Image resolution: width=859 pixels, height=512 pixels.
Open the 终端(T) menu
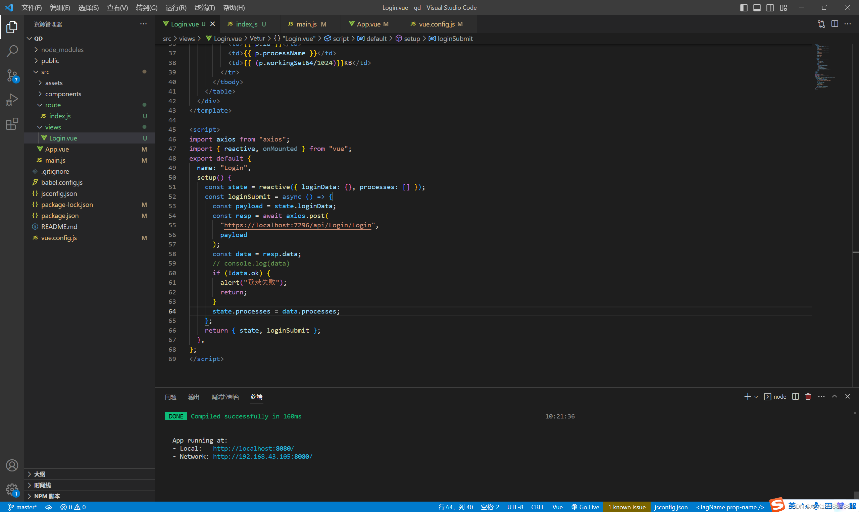click(x=204, y=8)
